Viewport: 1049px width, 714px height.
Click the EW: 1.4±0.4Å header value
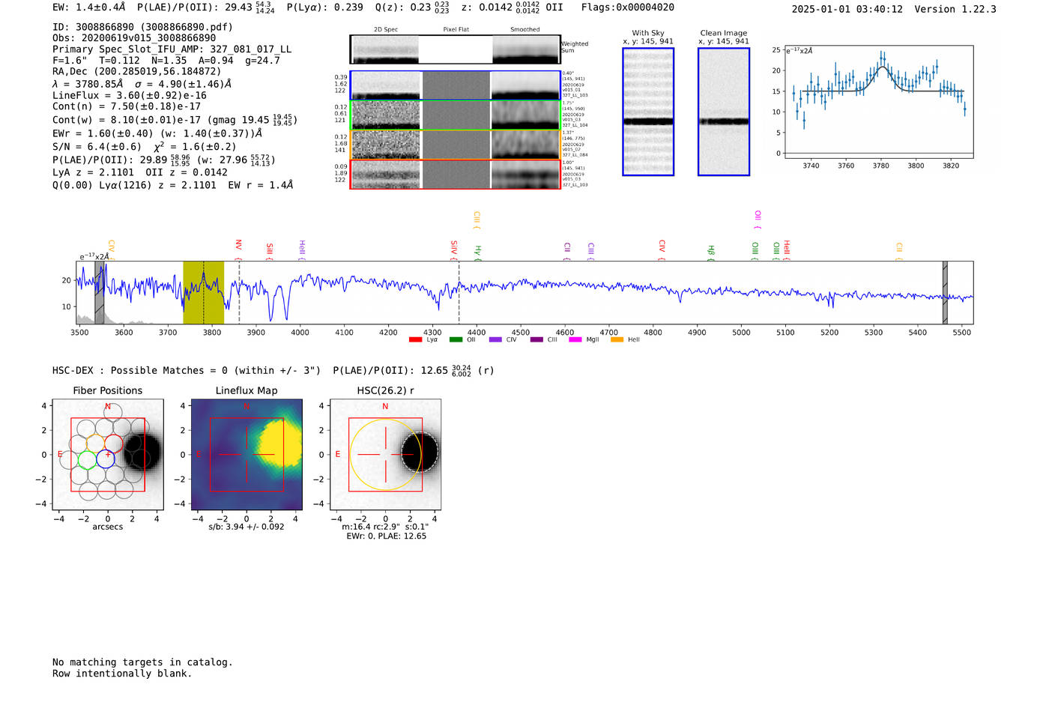89,7
